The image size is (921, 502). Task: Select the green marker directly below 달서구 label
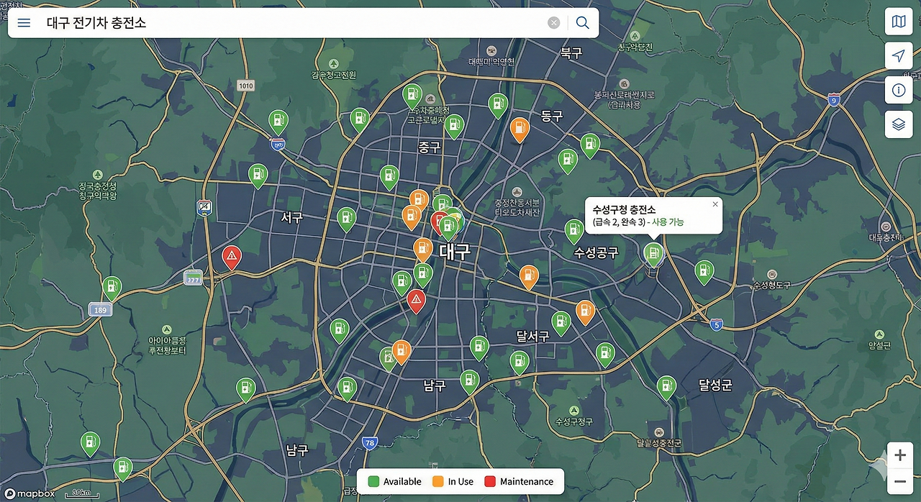coord(520,362)
